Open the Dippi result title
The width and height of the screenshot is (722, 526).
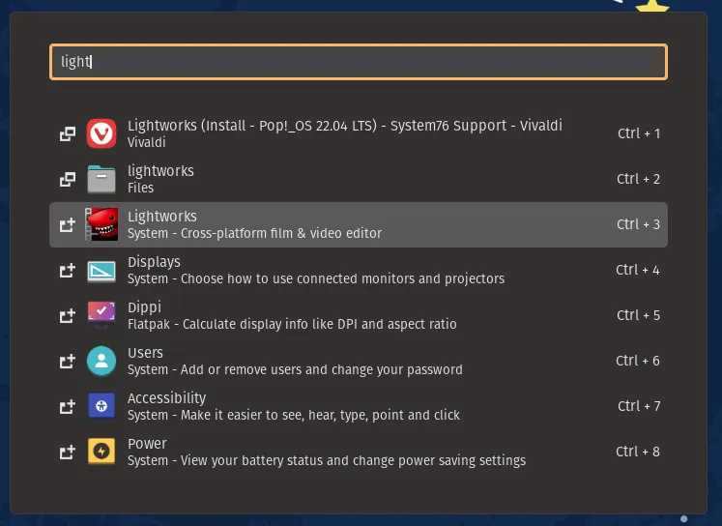[145, 307]
